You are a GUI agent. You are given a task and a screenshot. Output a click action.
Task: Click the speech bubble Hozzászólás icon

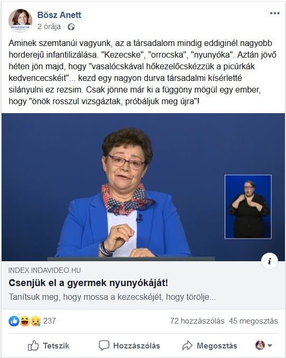click(104, 345)
